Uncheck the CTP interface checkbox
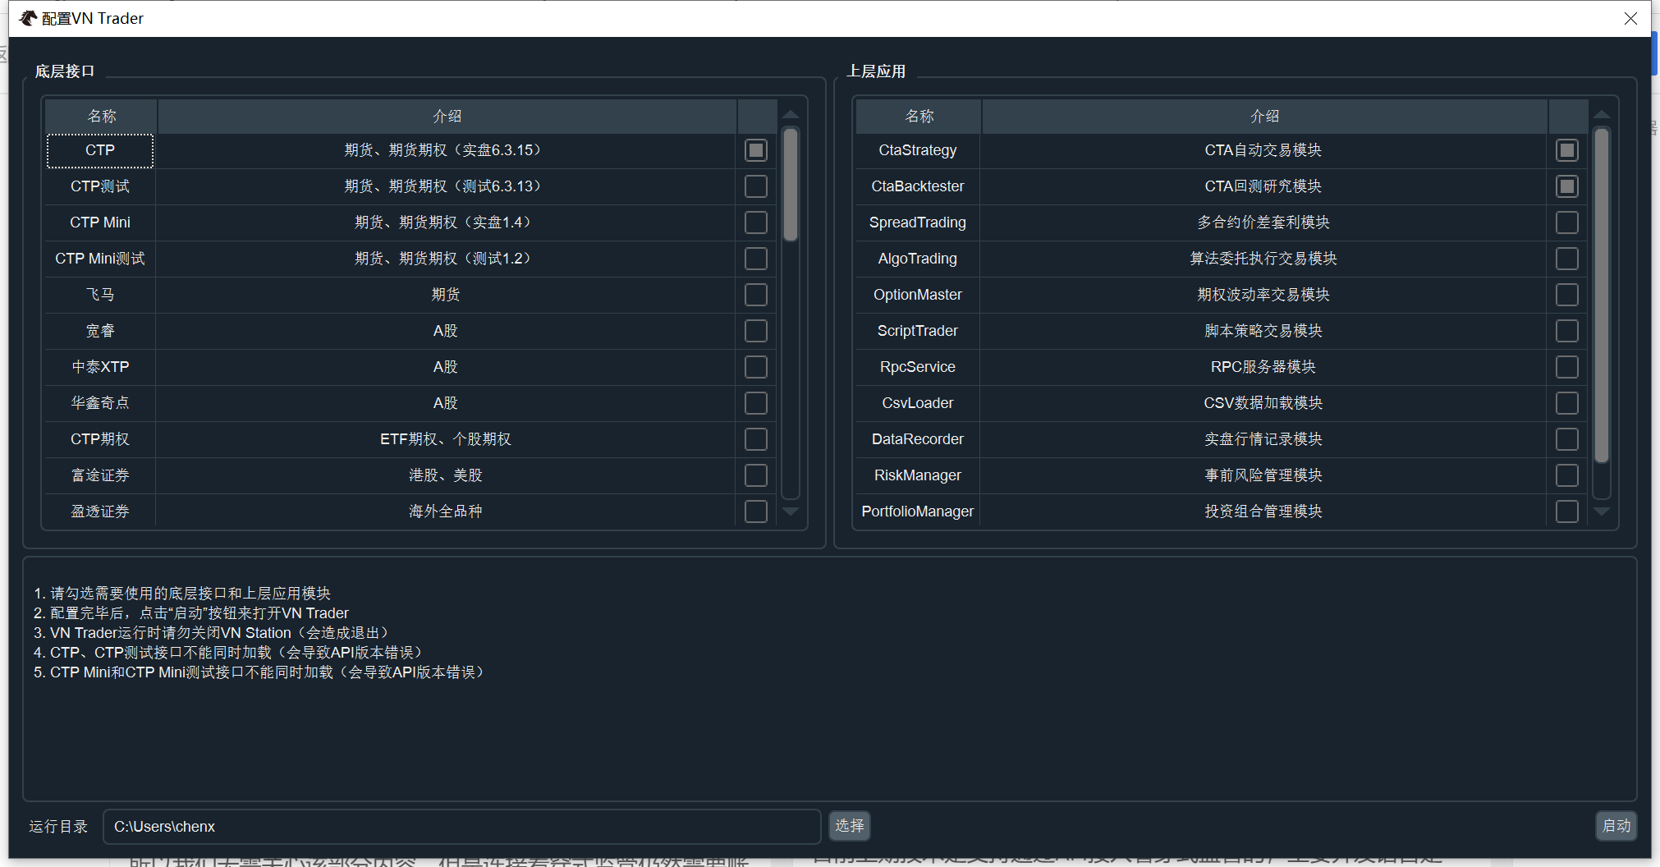This screenshot has height=867, width=1660. coord(755,150)
